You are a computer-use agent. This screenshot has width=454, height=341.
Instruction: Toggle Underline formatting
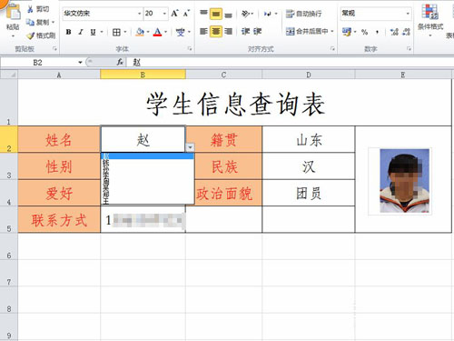93,32
